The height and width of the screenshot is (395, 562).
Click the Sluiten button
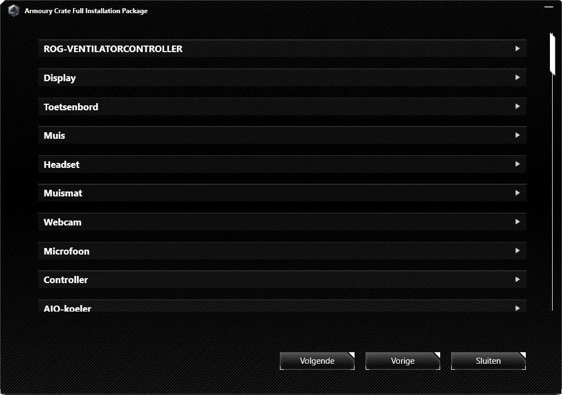point(488,360)
